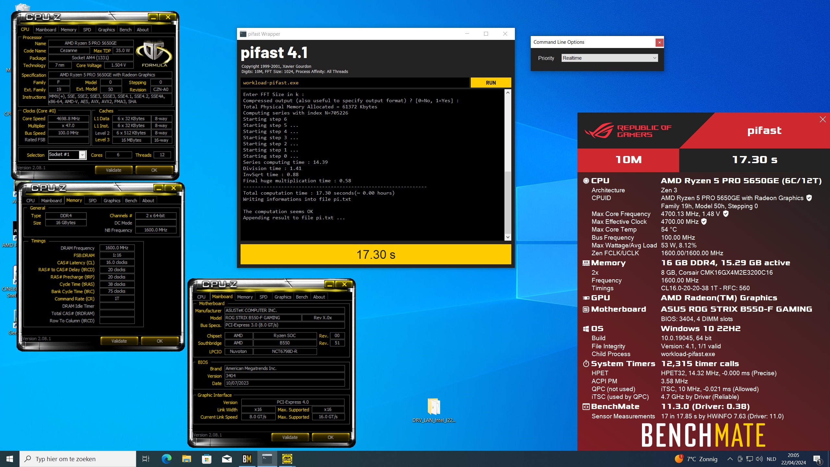The image size is (830, 467).
Task: Open SPD tab in top CPU-Z window
Action: pyautogui.click(x=87, y=30)
